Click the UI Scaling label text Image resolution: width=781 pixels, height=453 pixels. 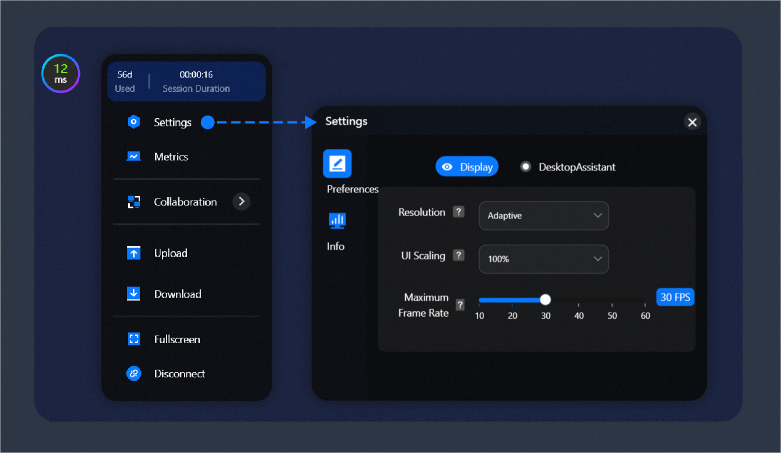pyautogui.click(x=423, y=256)
